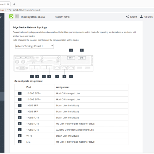This screenshot has width=154, height=154.
Task: Click the user profile icon
Action: [141, 17]
